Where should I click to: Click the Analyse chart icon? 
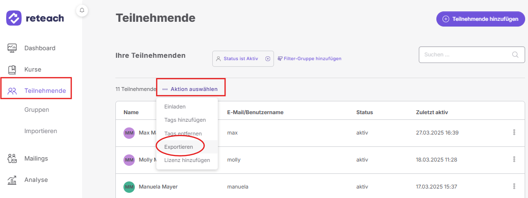tap(12, 180)
